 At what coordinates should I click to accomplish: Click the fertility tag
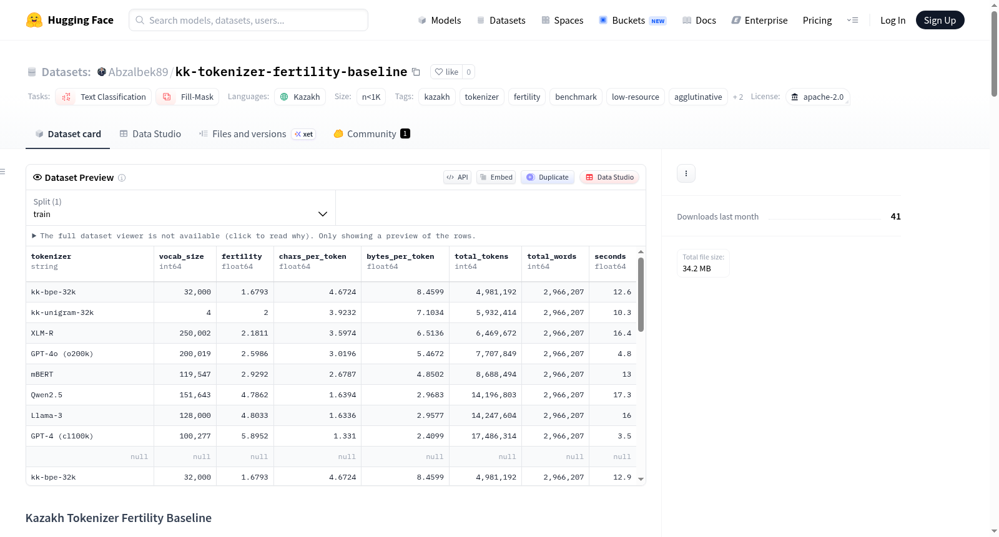coord(527,97)
